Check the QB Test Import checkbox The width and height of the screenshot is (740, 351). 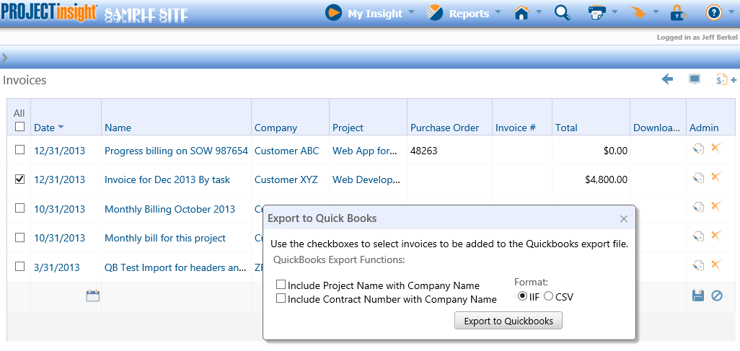pos(19,267)
